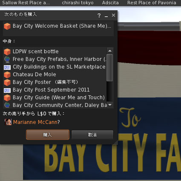Click the contents list scrollbar thumb
The image size is (181, 181).
pyautogui.click(x=110, y=68)
